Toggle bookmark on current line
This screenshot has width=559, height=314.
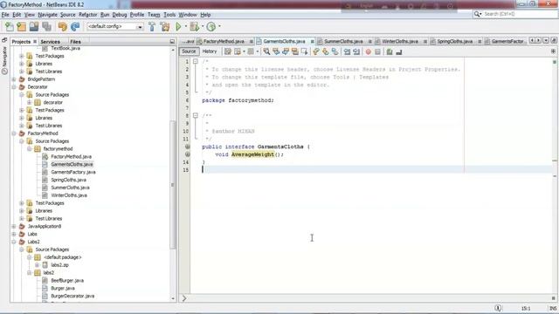click(x=335, y=52)
